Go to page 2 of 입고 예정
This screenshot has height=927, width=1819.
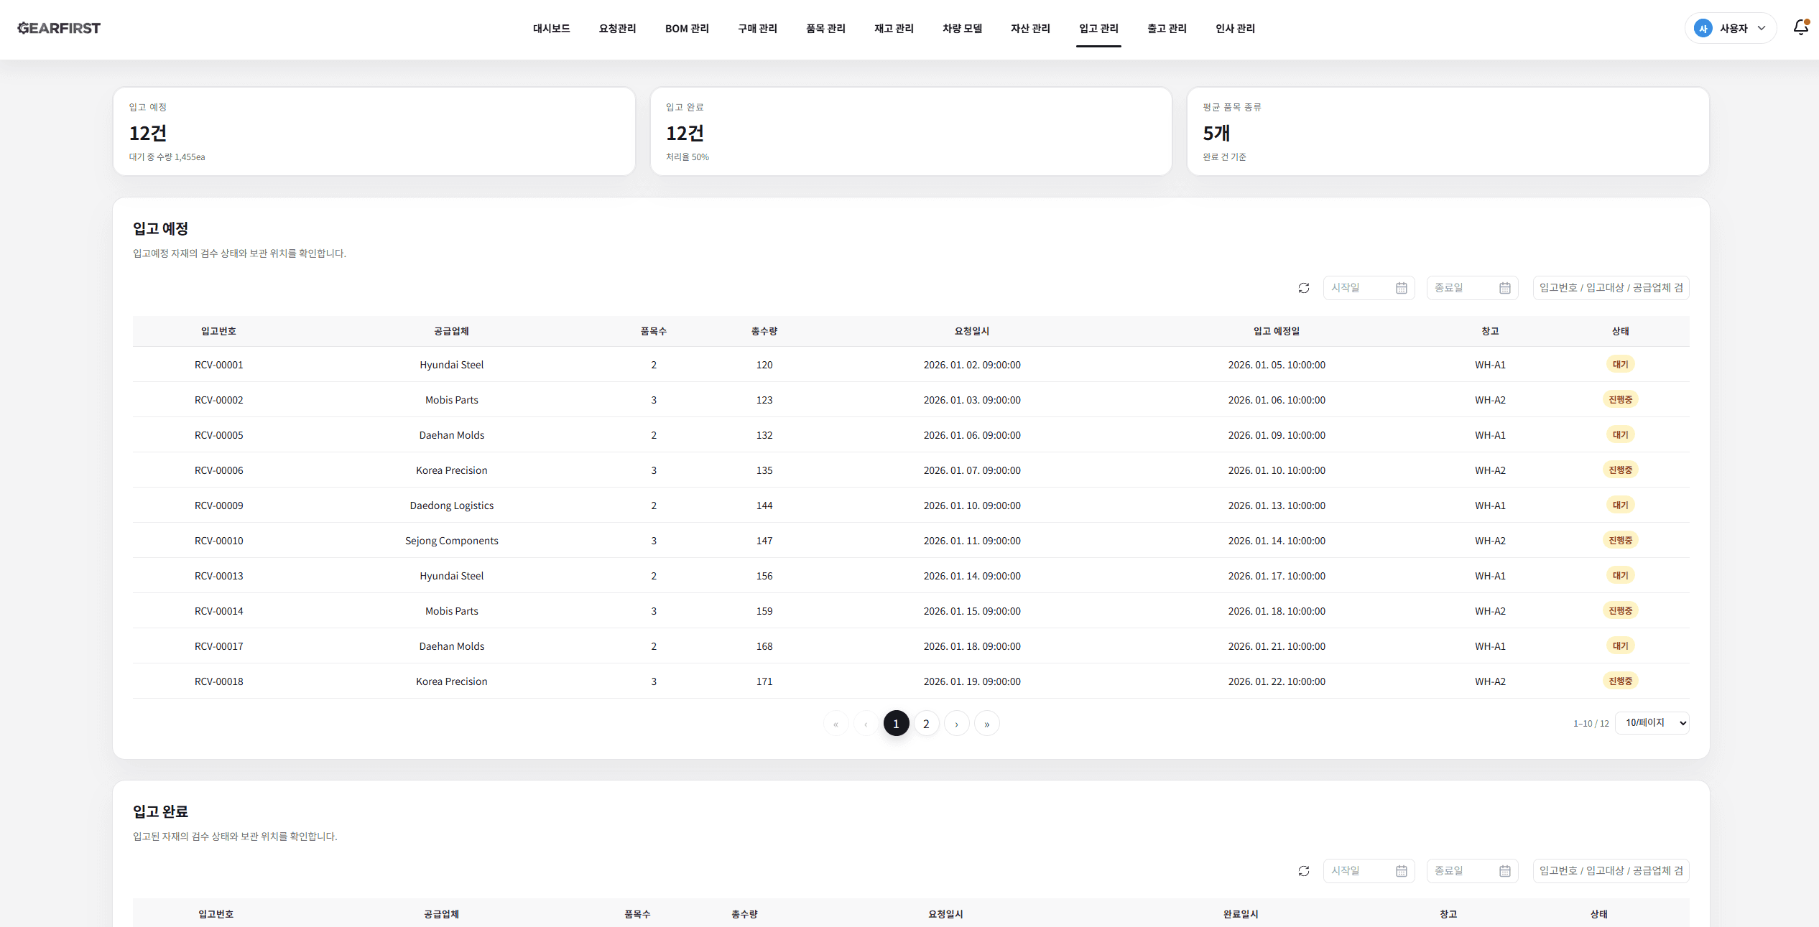[926, 724]
